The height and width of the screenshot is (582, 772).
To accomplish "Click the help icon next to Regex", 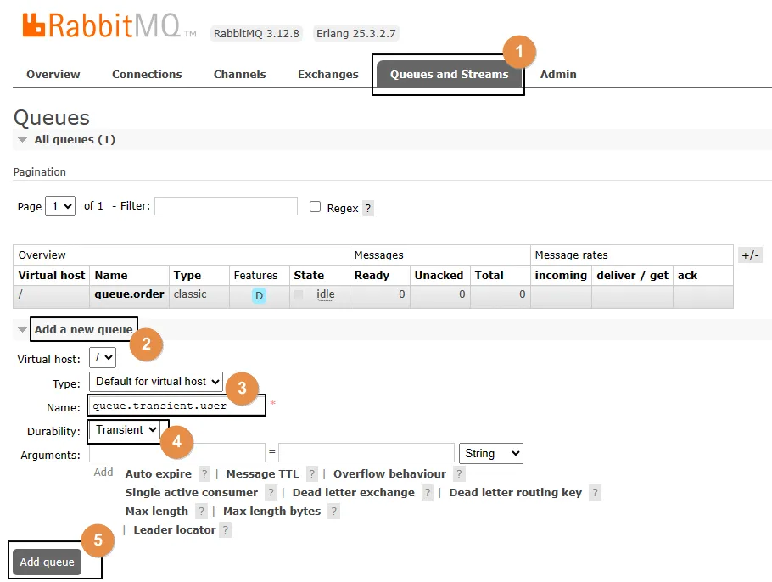I will click(x=367, y=208).
